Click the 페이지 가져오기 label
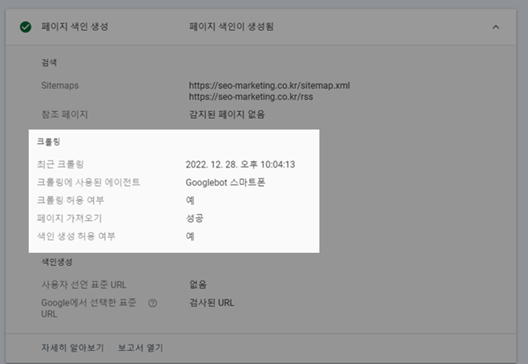Image resolution: width=528 pixels, height=364 pixels. [x=69, y=219]
